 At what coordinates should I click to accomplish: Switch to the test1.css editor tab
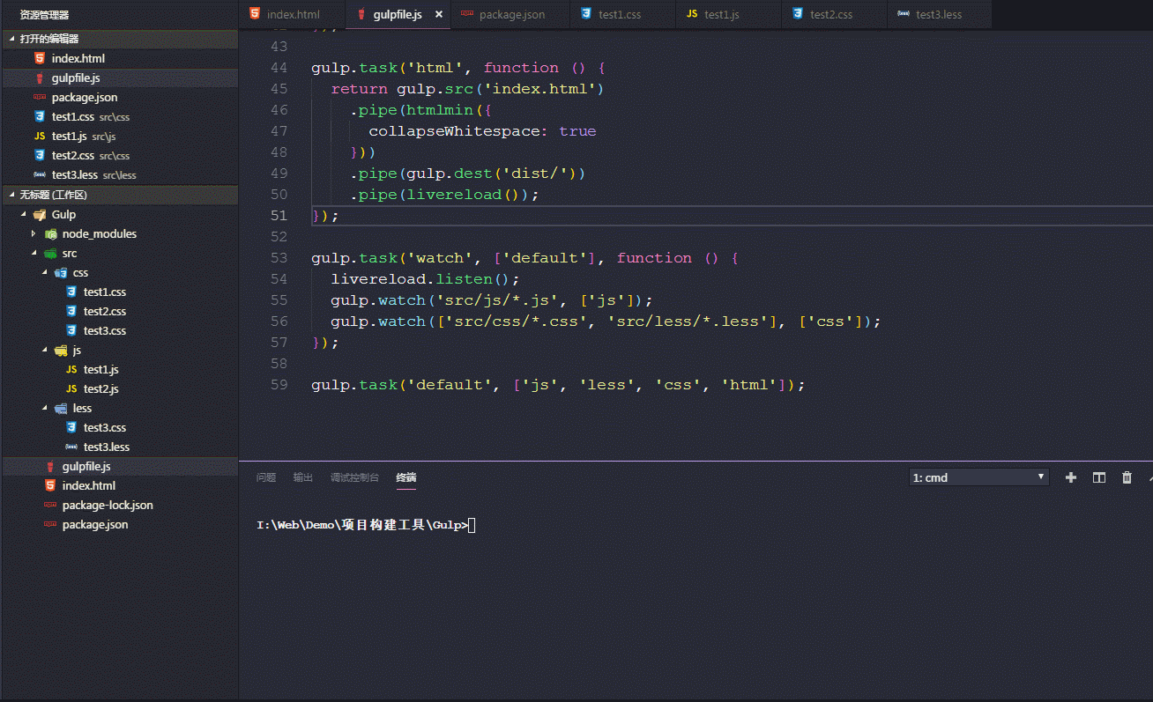(620, 15)
